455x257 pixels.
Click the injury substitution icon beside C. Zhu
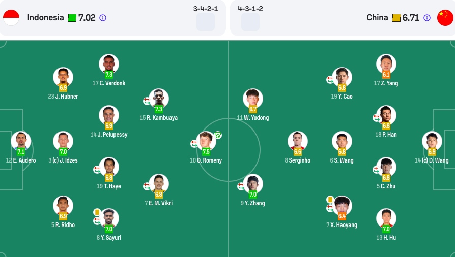(x=376, y=170)
